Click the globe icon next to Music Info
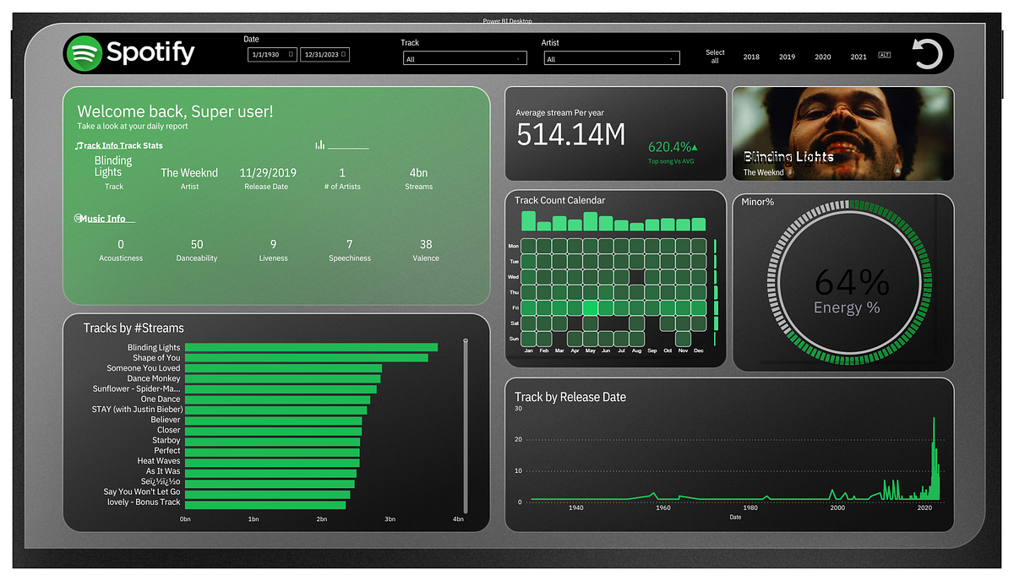This screenshot has height=581, width=1014. point(79,218)
